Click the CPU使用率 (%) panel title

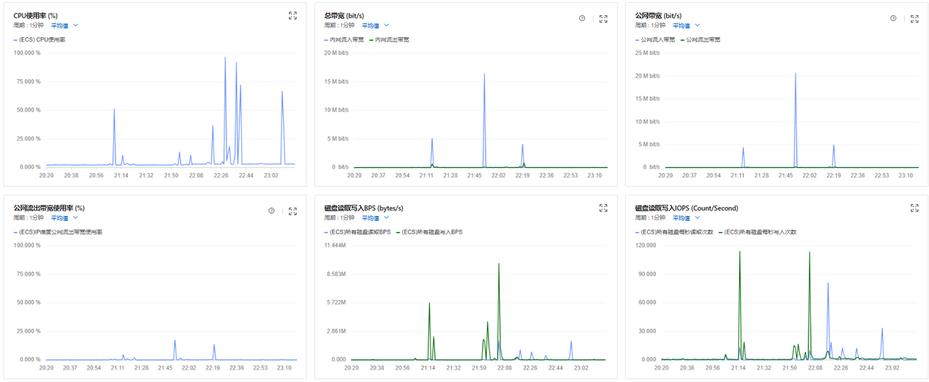pyautogui.click(x=35, y=15)
